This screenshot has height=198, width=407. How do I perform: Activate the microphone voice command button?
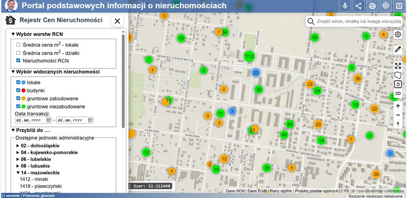click(345, 6)
